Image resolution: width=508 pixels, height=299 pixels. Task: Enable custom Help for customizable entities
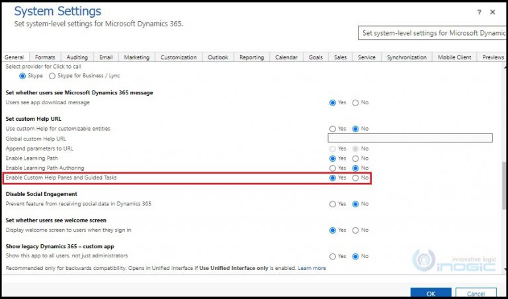click(333, 129)
